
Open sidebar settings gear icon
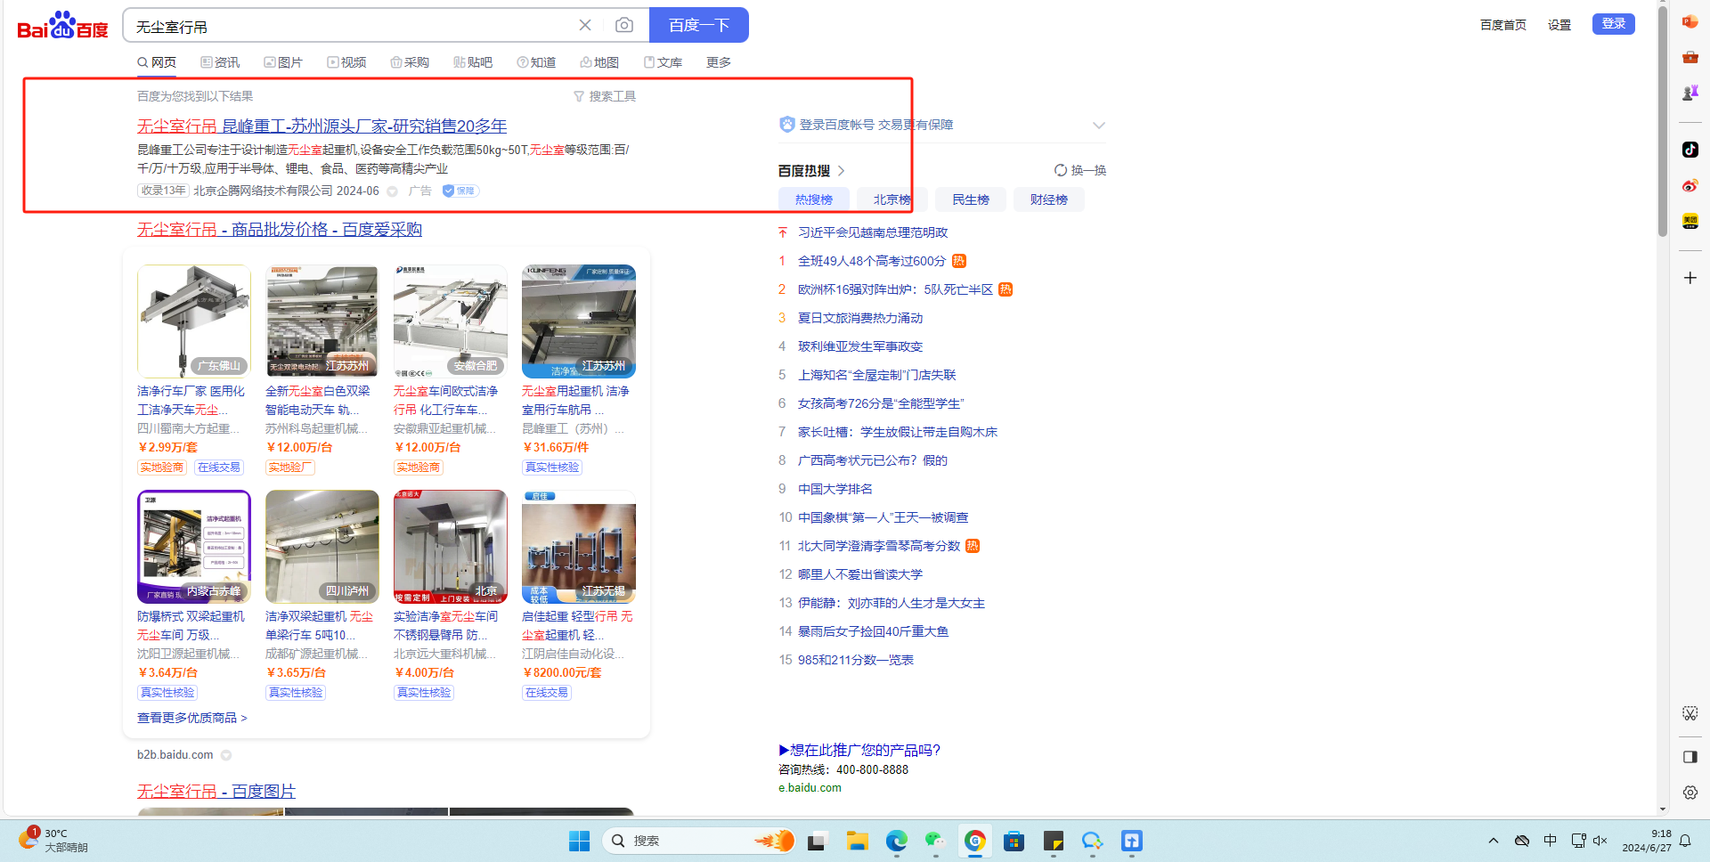click(1690, 793)
